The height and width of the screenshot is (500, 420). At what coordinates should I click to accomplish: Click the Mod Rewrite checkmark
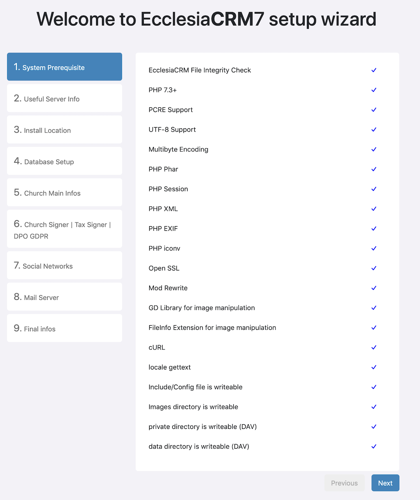pyautogui.click(x=374, y=288)
